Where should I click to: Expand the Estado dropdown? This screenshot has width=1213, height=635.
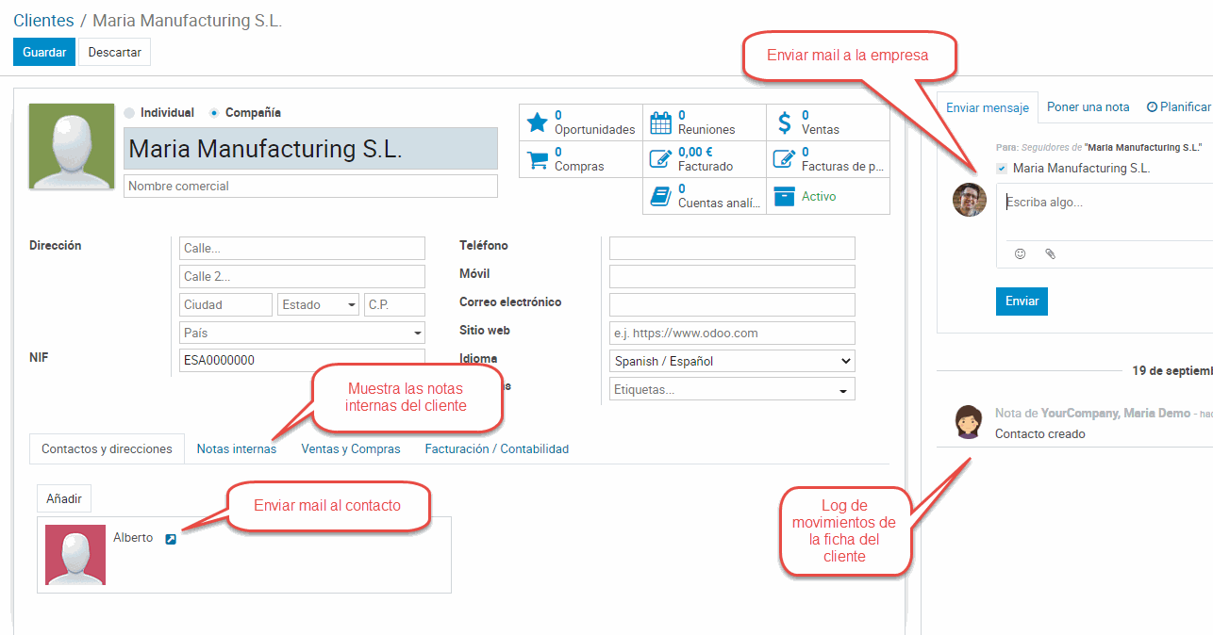click(x=319, y=304)
